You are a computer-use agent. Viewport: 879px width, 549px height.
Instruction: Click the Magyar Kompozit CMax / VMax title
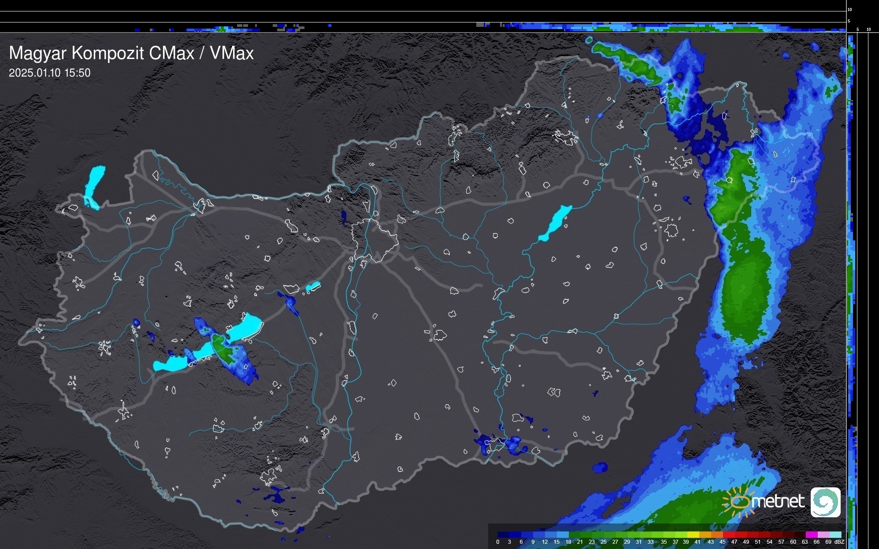coord(131,53)
